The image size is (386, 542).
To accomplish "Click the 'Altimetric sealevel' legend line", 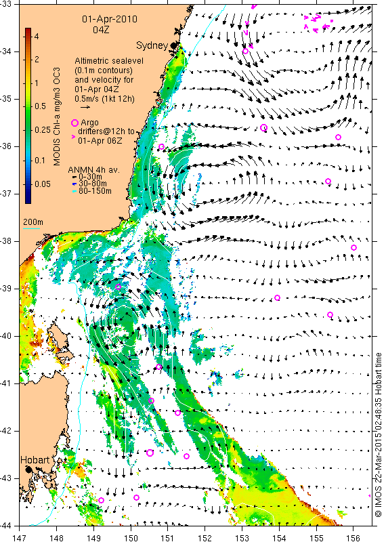I will [x=109, y=61].
